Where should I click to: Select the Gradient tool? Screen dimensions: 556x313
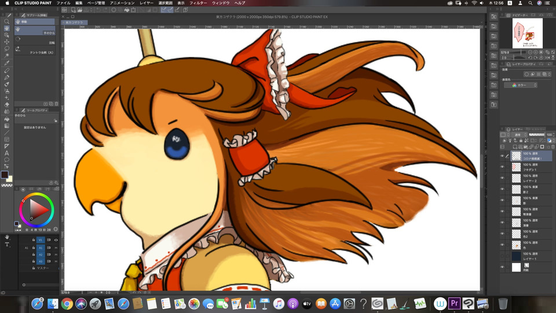click(7, 126)
